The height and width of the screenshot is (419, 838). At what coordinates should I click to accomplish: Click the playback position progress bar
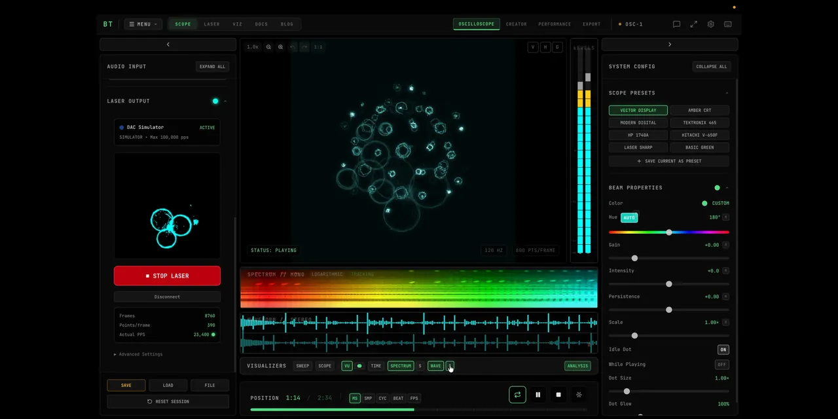click(418, 410)
